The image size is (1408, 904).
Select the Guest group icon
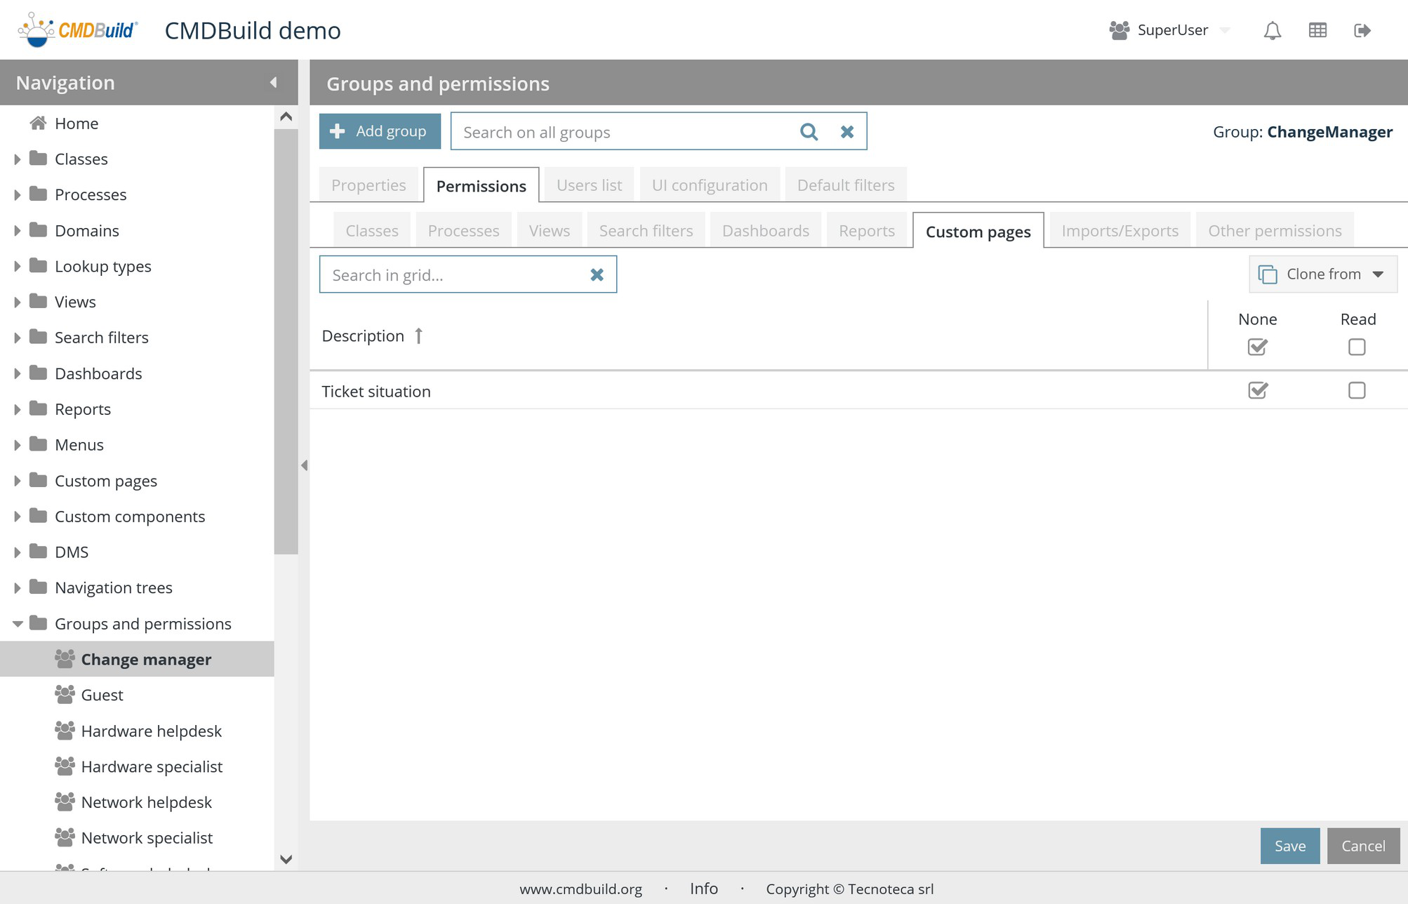point(65,695)
